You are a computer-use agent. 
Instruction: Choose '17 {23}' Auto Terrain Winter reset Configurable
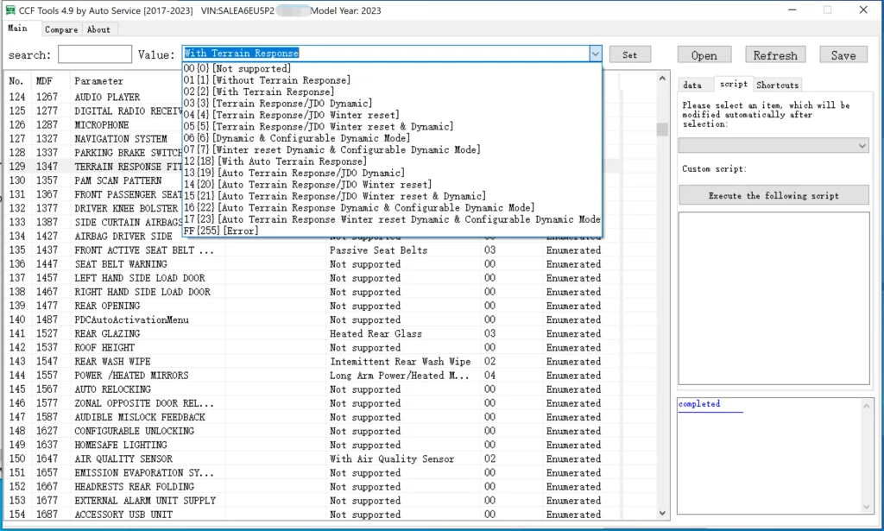tap(393, 219)
